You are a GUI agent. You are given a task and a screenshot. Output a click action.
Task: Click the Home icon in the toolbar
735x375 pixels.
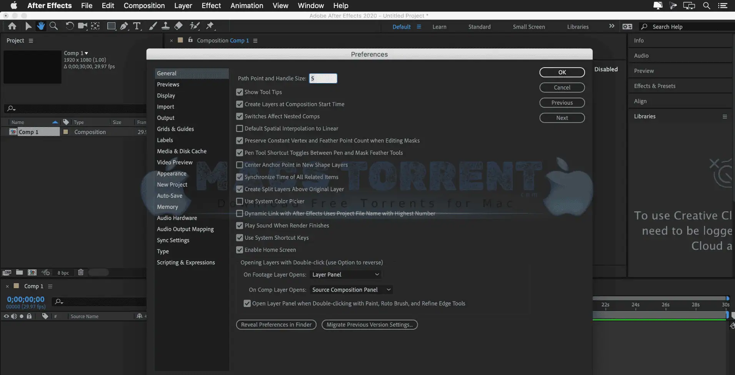pos(12,26)
